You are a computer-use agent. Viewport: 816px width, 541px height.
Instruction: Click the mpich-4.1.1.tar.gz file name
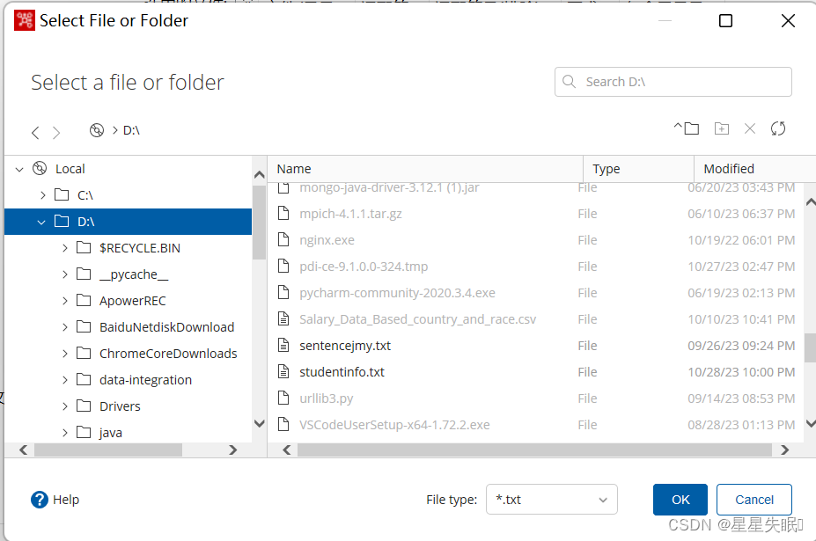pyautogui.click(x=350, y=213)
